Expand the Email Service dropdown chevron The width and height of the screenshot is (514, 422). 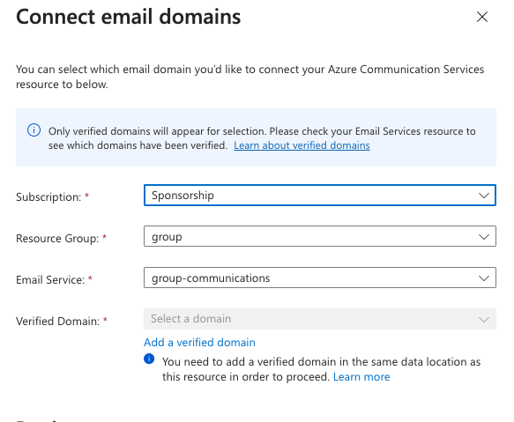(x=484, y=278)
